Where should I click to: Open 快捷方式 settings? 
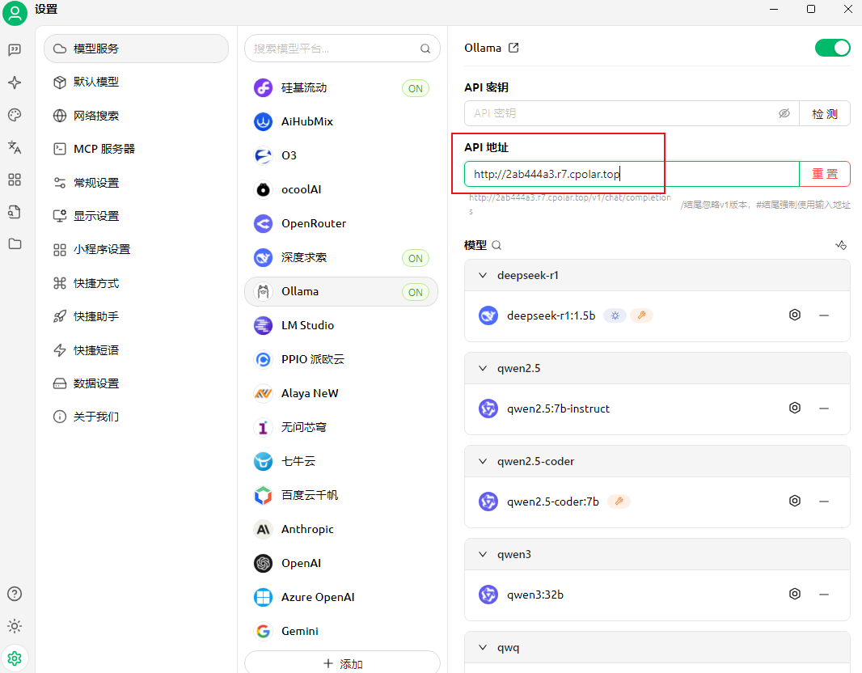pos(137,283)
